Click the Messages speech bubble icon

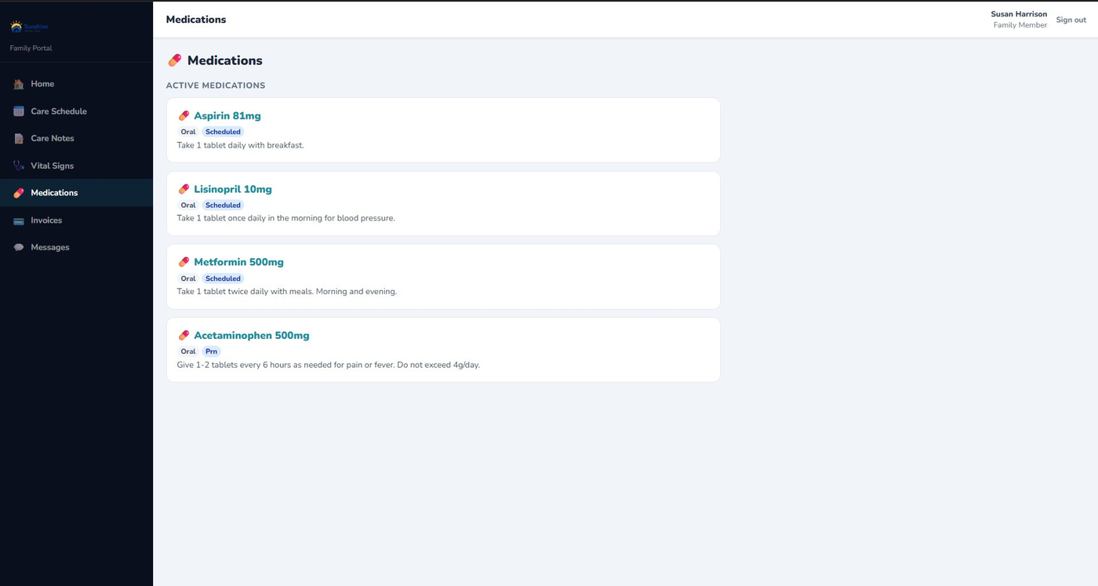(x=19, y=247)
